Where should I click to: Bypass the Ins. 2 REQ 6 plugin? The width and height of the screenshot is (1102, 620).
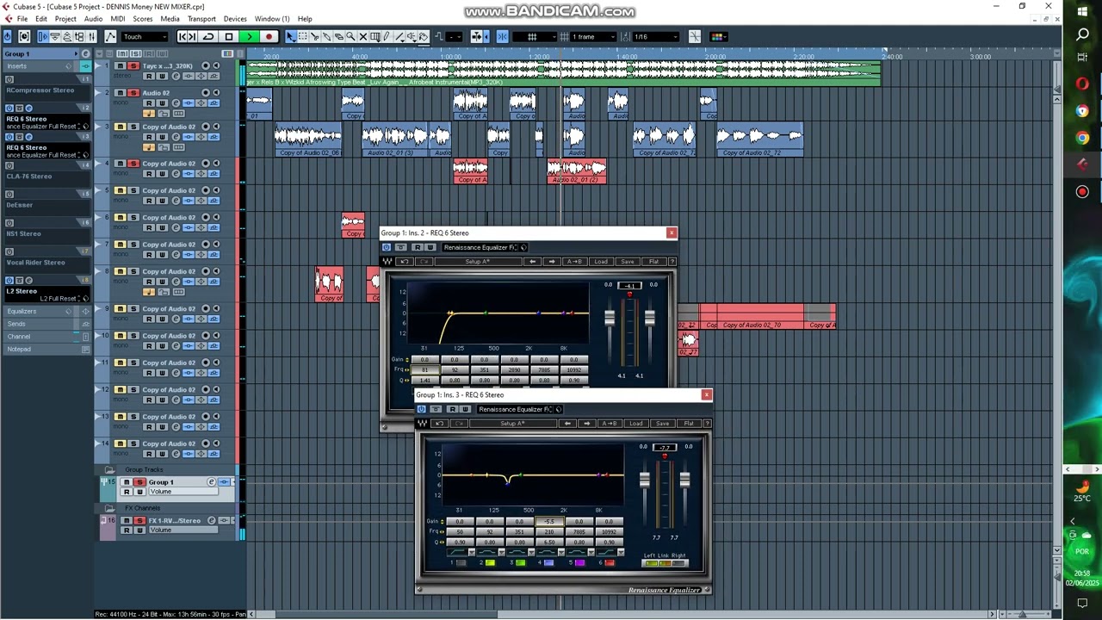point(400,247)
